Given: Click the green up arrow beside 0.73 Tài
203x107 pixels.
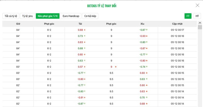Looking at the screenshot, I should click(x=85, y=36).
